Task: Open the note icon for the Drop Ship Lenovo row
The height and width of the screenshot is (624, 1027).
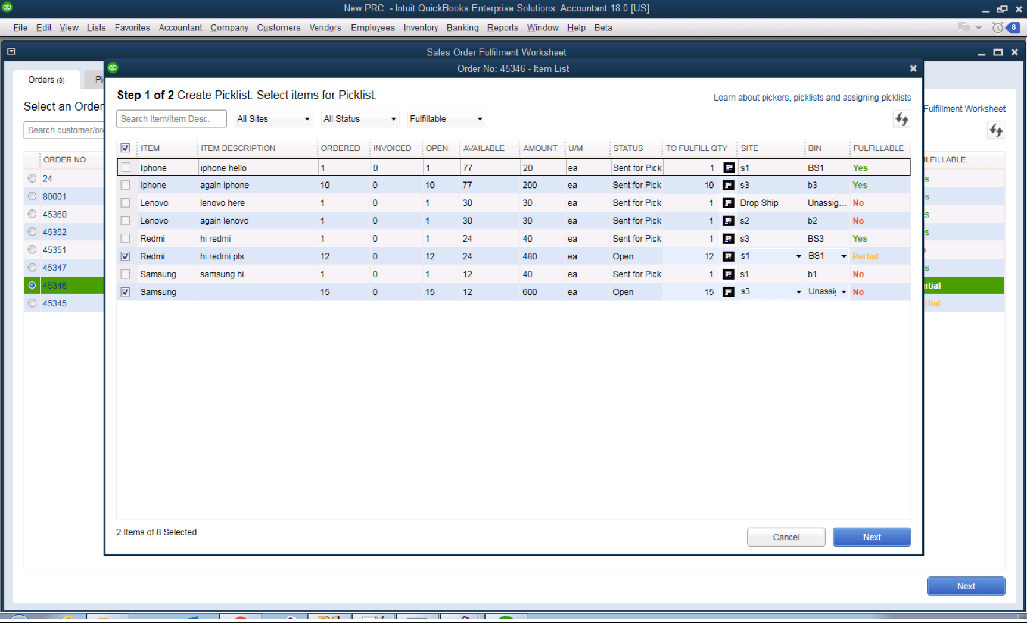Action: pos(728,203)
